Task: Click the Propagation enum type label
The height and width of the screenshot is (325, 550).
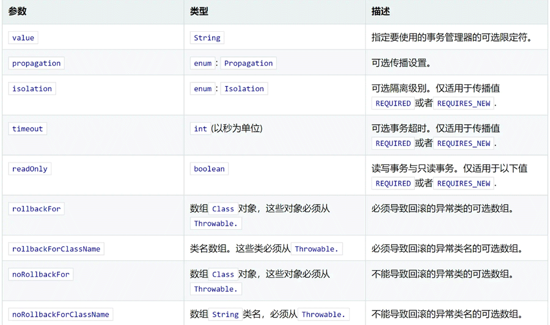Action: (248, 64)
